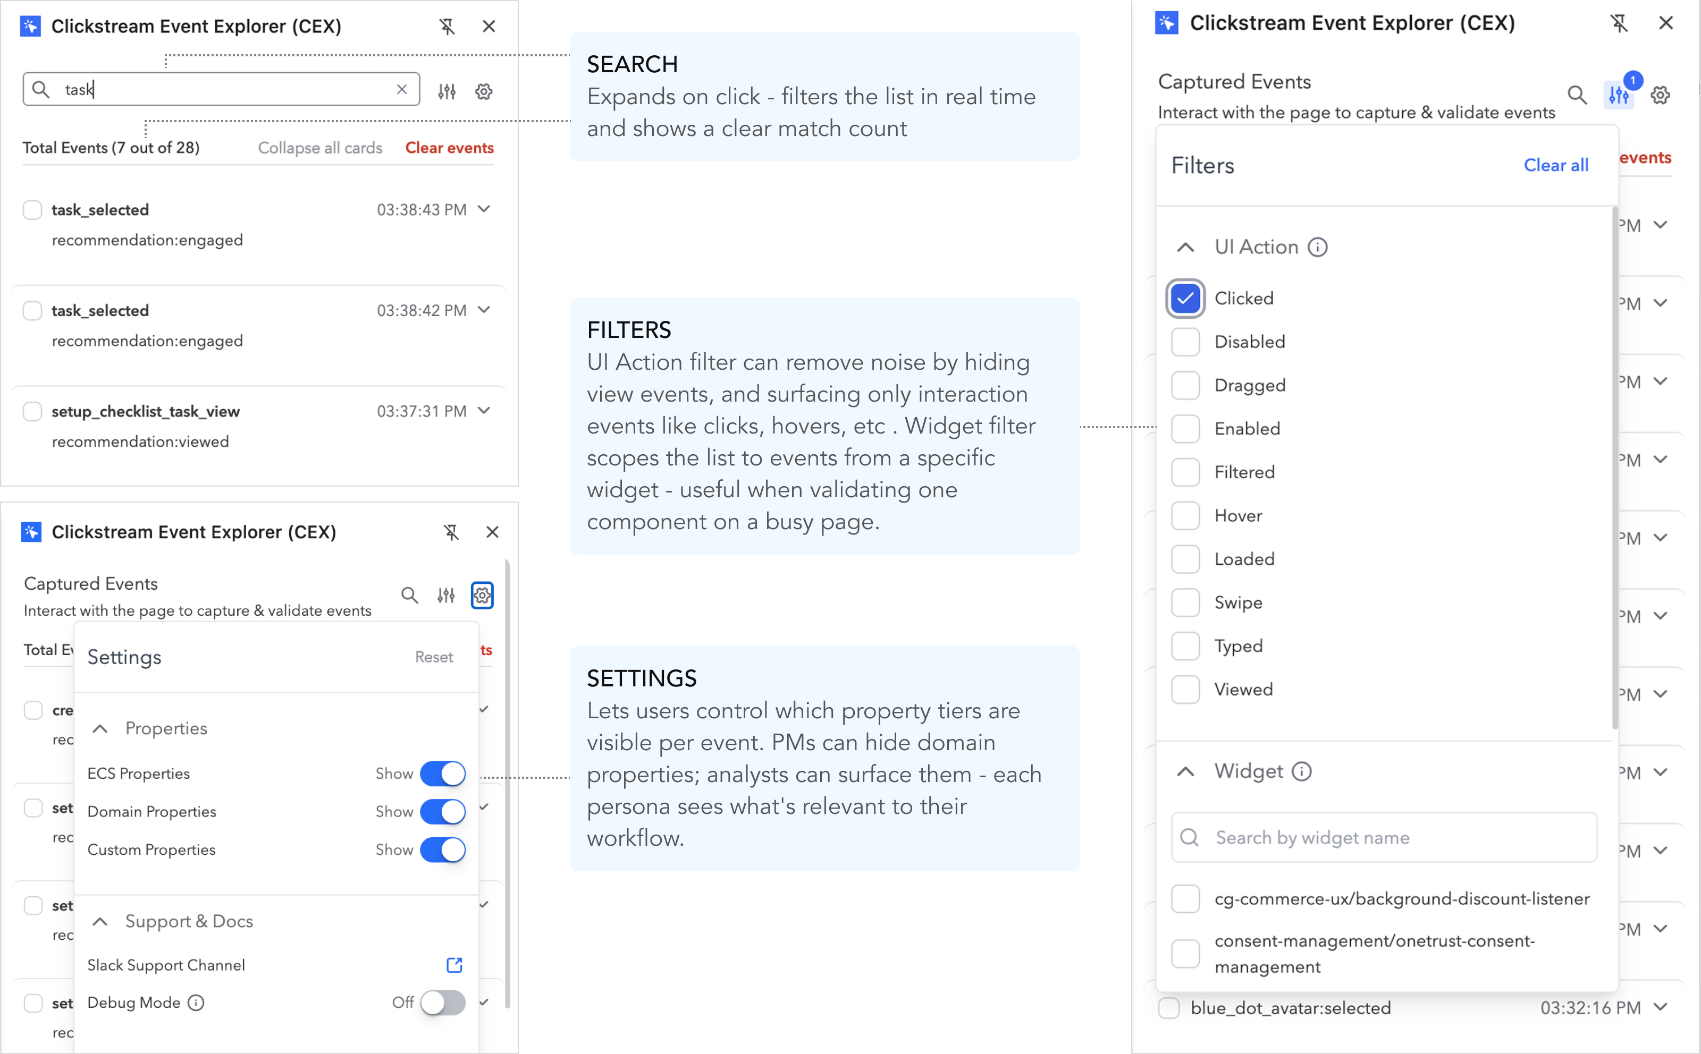Click 'Collapse all cards' link

320,148
